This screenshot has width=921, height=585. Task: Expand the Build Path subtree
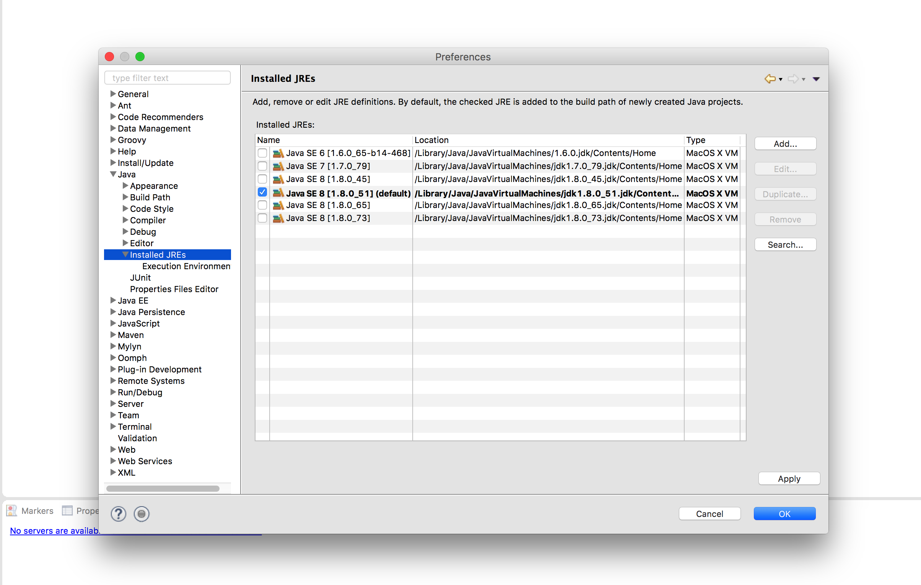point(125,197)
